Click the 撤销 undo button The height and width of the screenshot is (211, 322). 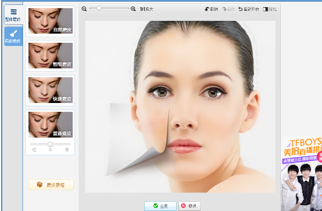211,9
